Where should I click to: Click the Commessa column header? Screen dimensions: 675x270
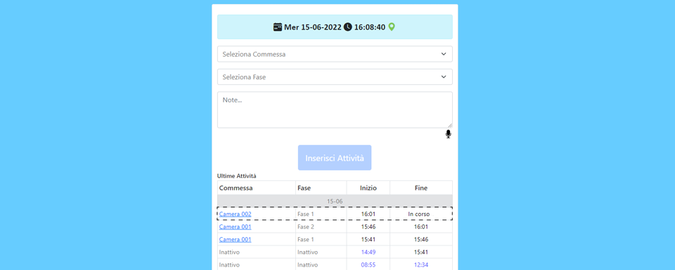[257, 188]
